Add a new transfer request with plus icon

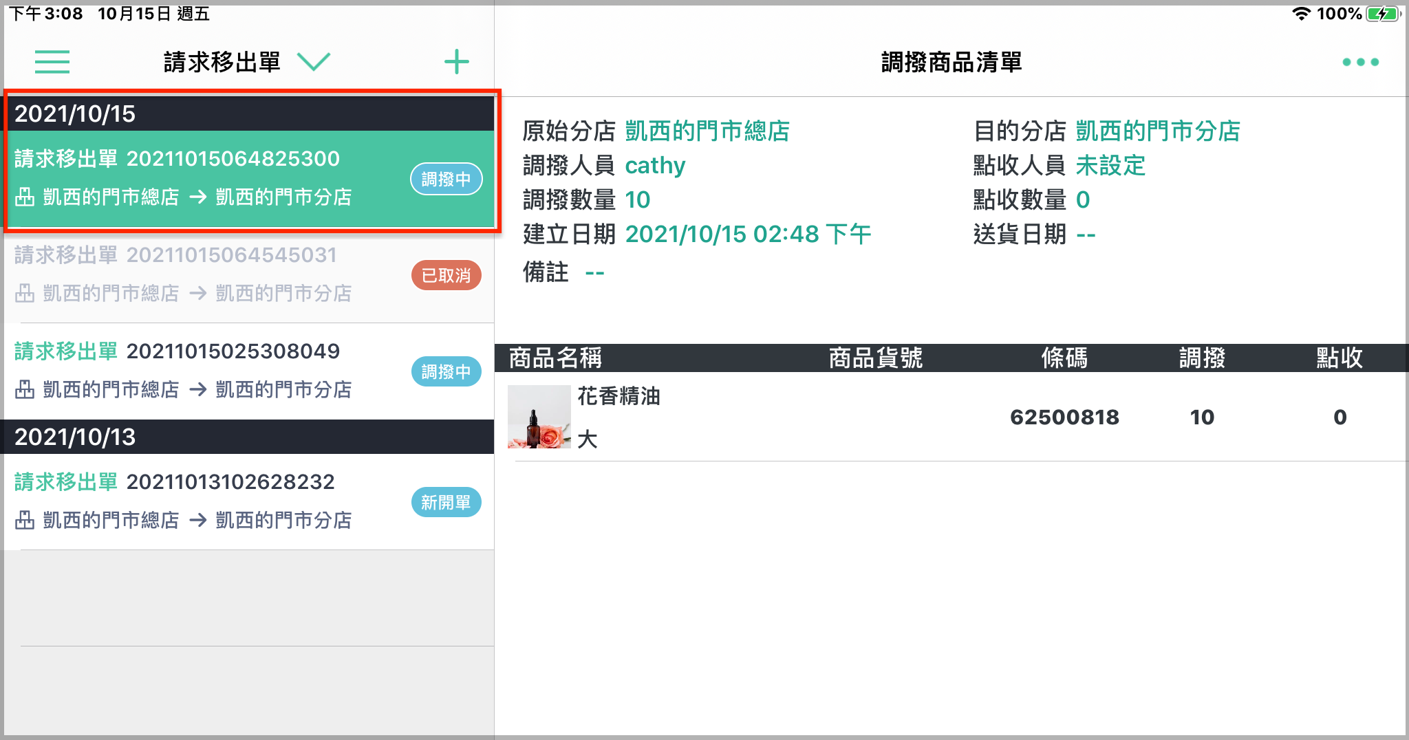pyautogui.click(x=456, y=62)
